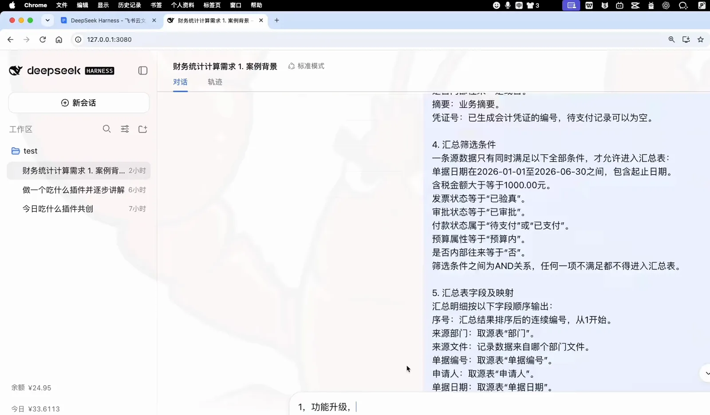710x415 pixels.
Task: Open the Chrome application menu
Action: click(x=35, y=5)
